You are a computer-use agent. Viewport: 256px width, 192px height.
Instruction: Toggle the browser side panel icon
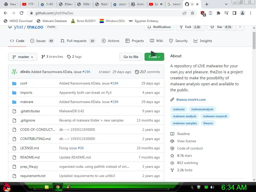234,13
